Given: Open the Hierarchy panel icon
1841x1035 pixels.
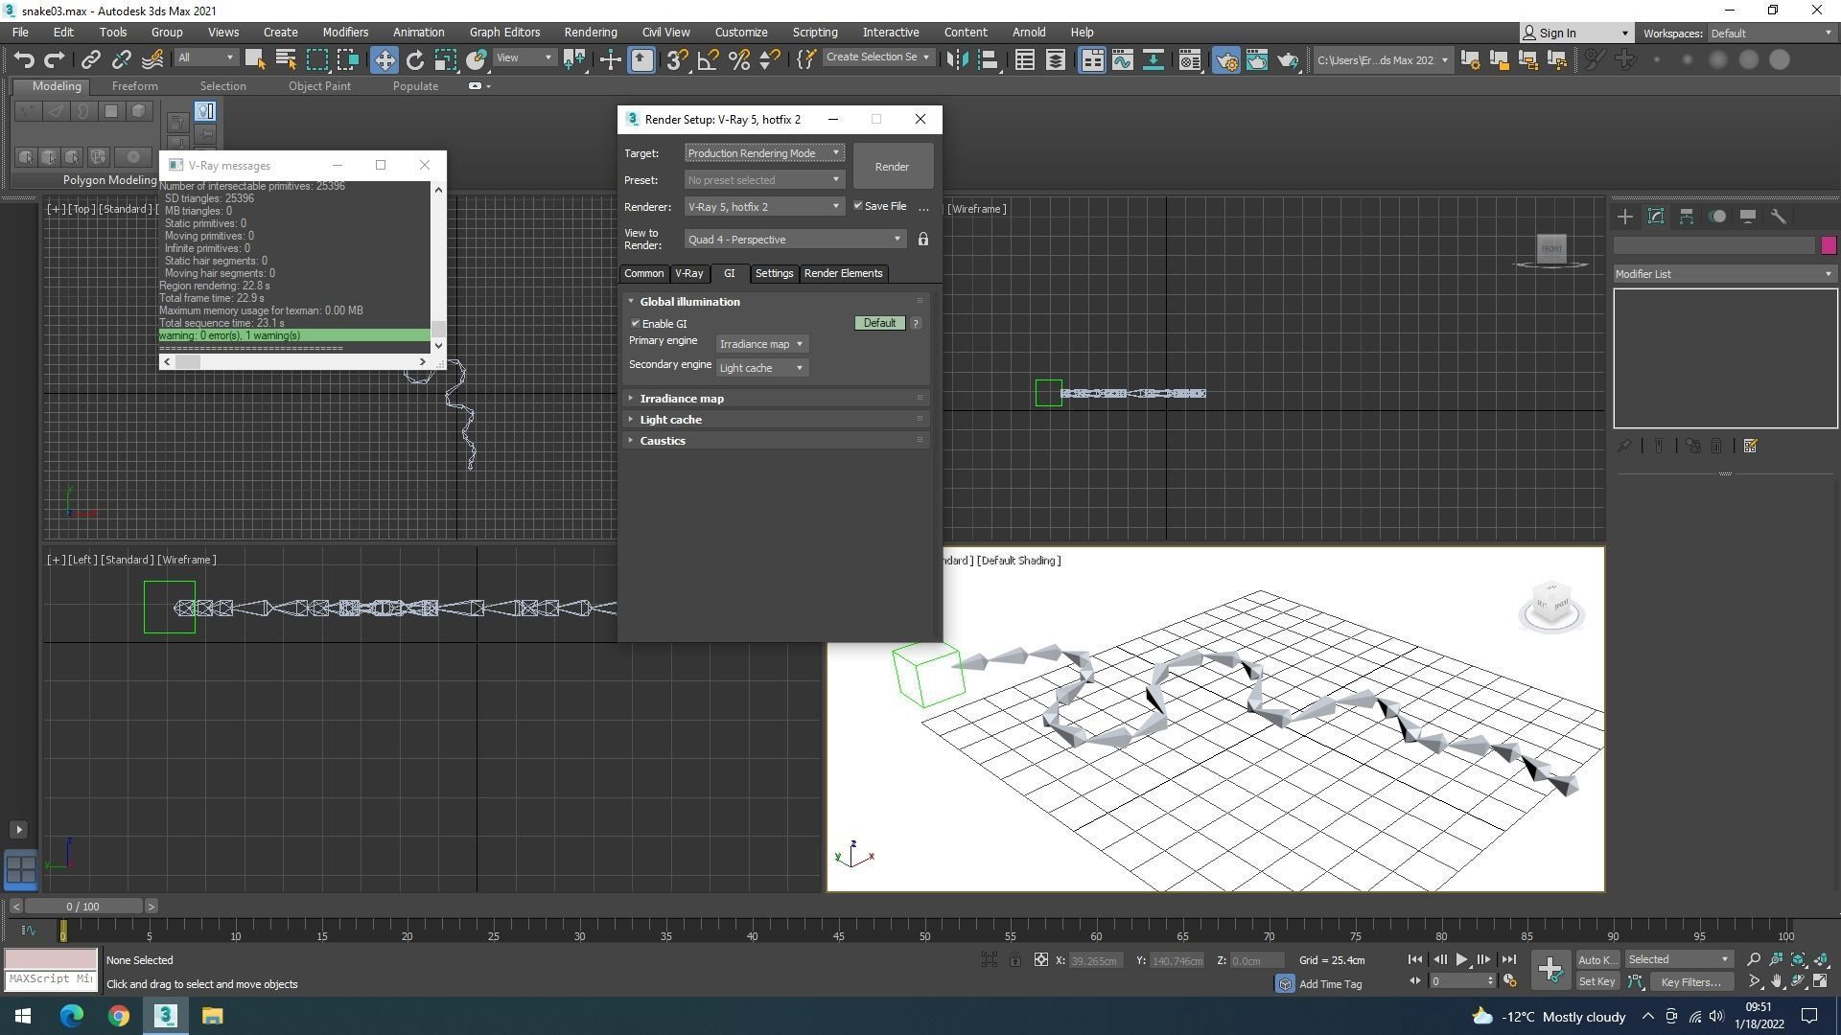Looking at the screenshot, I should pyautogui.click(x=1687, y=217).
